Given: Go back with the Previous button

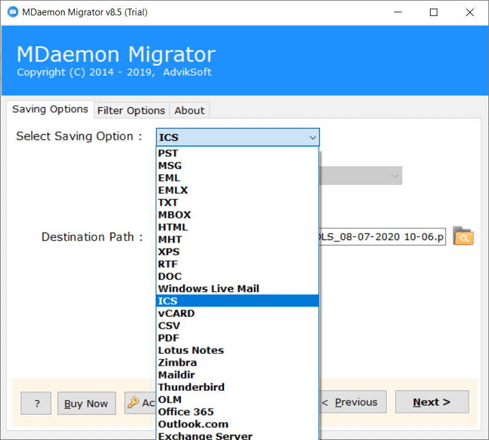Looking at the screenshot, I should [352, 402].
